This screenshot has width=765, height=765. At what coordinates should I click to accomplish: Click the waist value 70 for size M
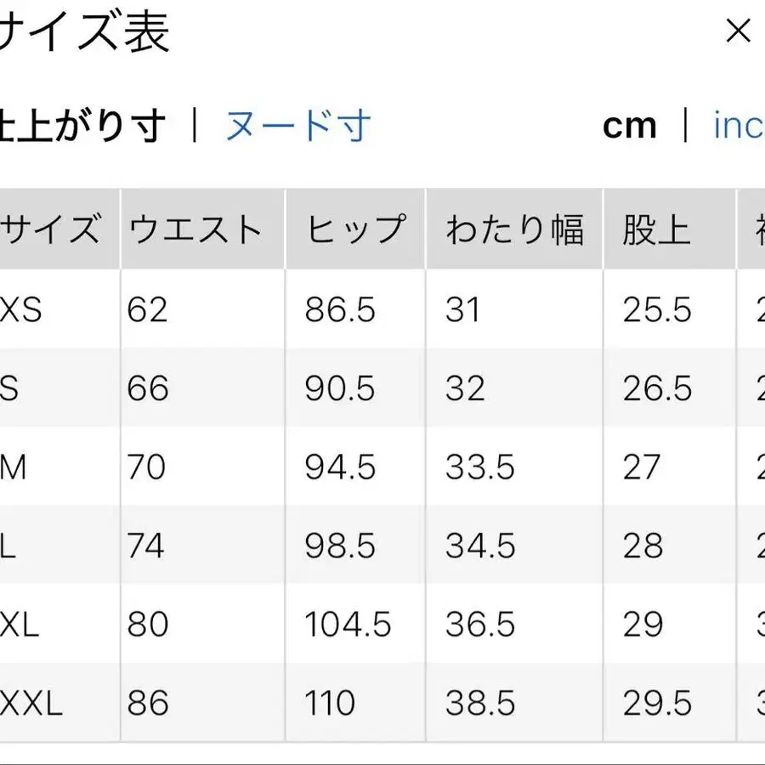[x=150, y=467]
